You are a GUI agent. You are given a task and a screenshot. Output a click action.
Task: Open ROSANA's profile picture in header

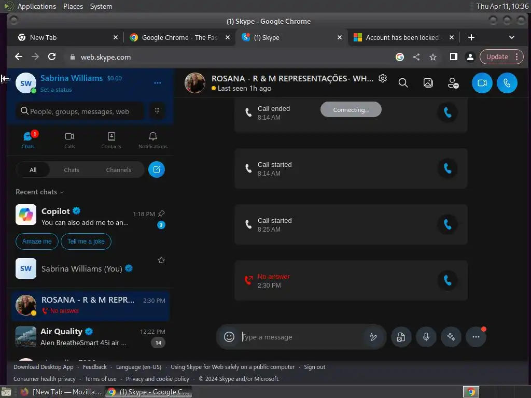(195, 83)
